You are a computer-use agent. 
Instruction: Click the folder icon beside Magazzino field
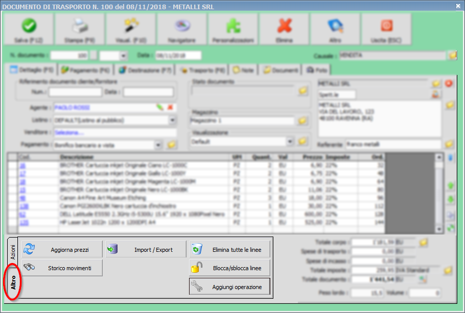click(x=303, y=121)
